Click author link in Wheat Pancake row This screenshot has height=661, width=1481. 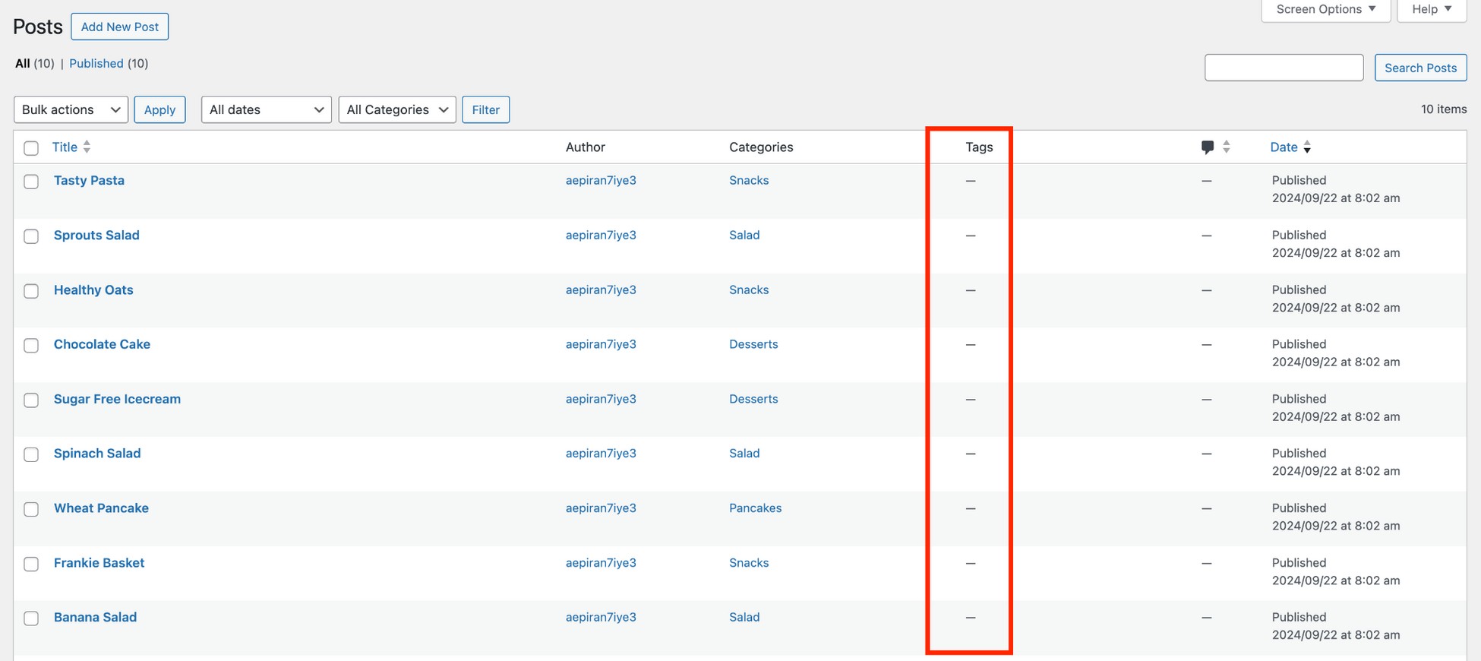tap(601, 508)
